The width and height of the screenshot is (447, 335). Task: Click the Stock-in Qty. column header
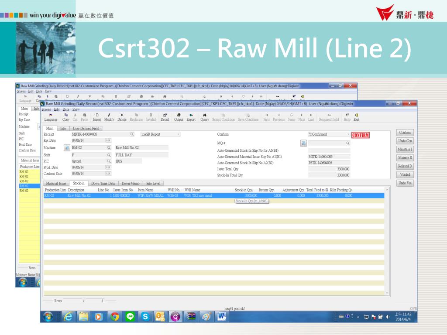(x=244, y=190)
